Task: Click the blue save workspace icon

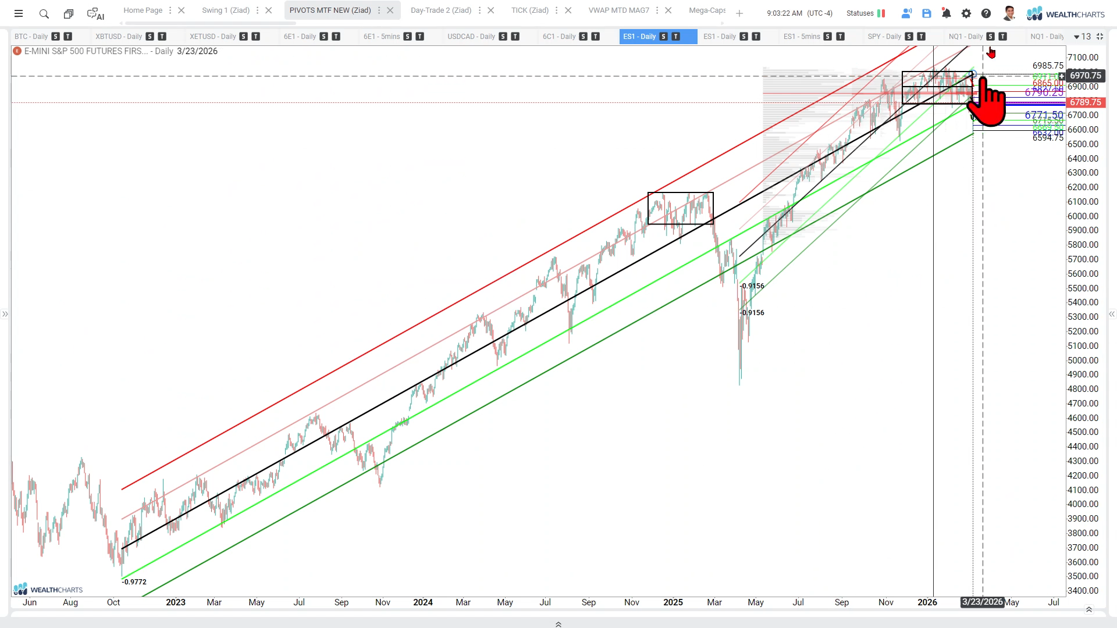Action: click(927, 13)
